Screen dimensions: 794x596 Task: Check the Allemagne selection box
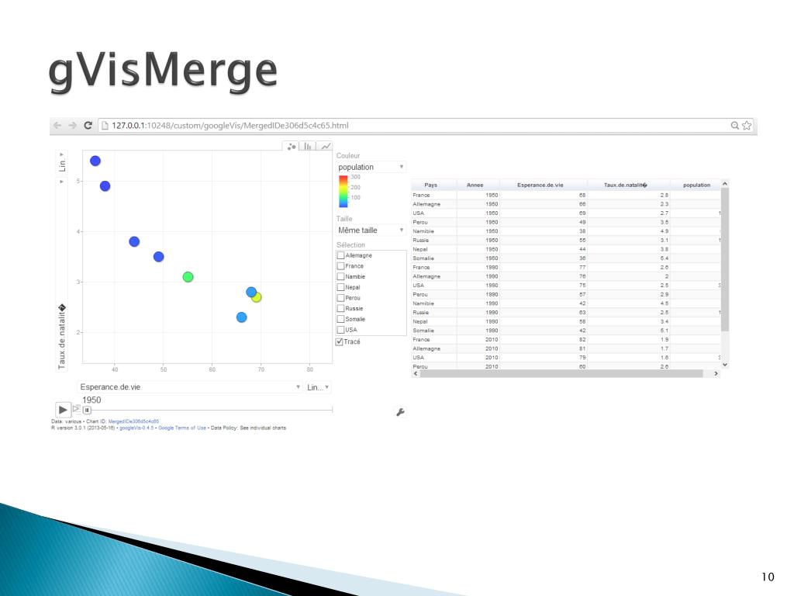pos(341,255)
